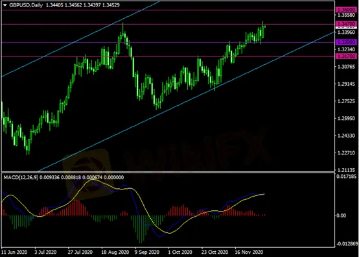Select the 1.34700 pink price label
This screenshot has height=257, width=359.
346,23
